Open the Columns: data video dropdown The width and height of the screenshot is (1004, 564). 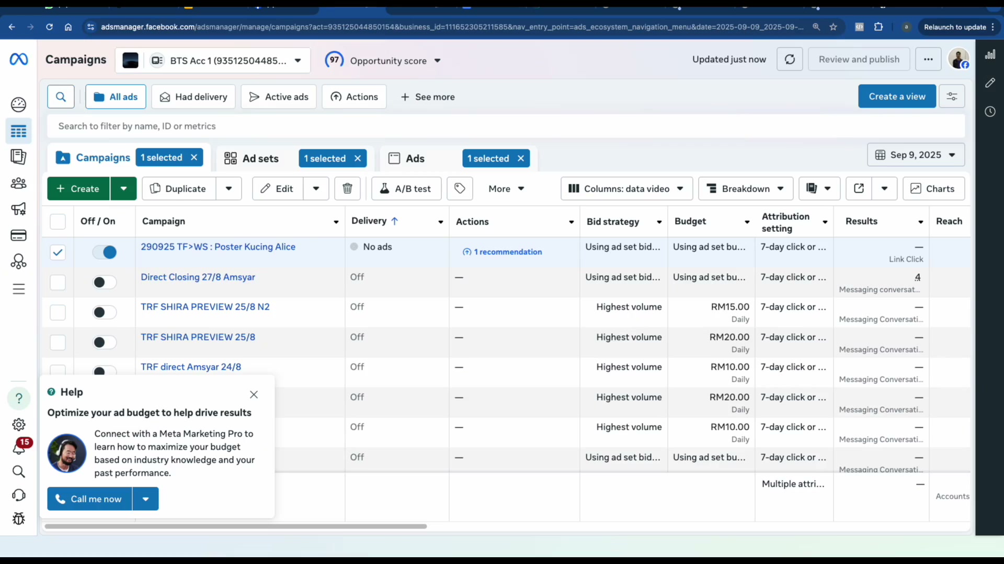coord(626,189)
